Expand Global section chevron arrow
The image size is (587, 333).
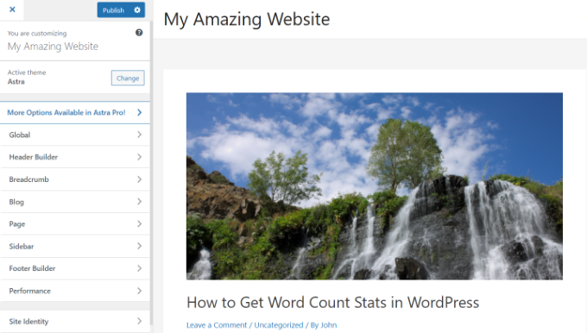(139, 135)
